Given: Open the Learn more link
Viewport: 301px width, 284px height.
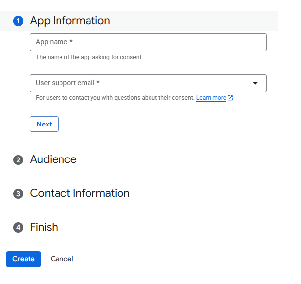Looking at the screenshot, I should coord(211,98).
